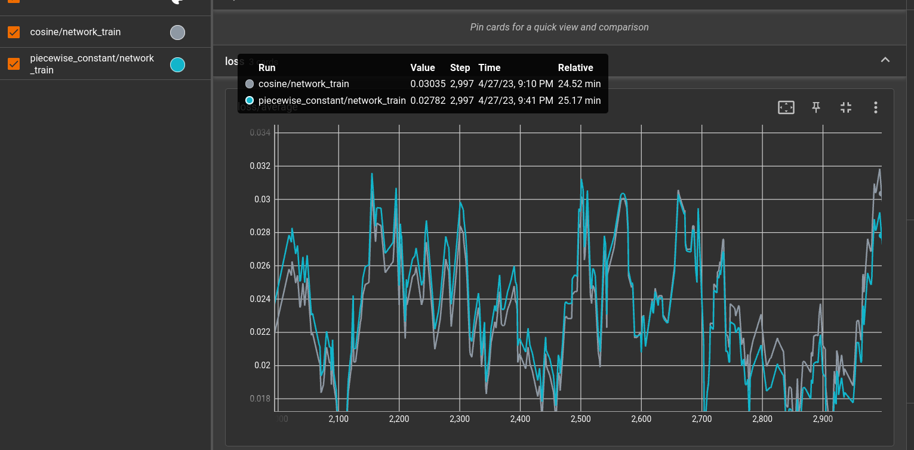This screenshot has width=914, height=450.
Task: Click the fit domain to data icon
Action: click(786, 107)
